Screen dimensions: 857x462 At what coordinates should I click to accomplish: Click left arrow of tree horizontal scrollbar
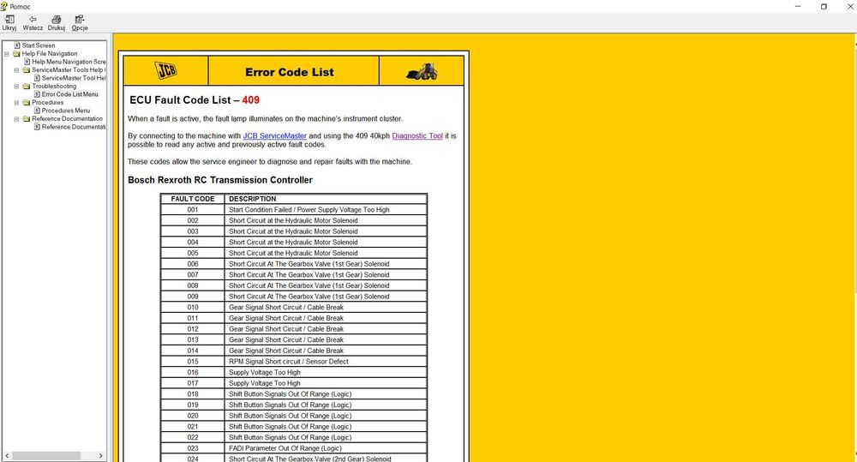click(7, 455)
